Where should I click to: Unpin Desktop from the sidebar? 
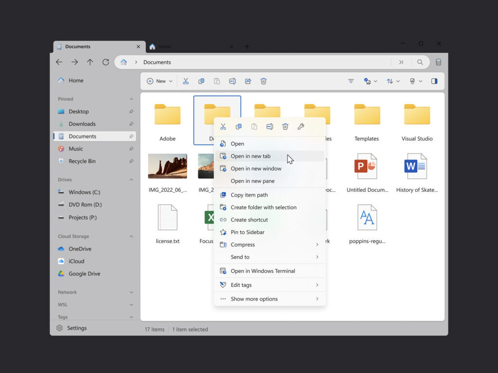(131, 112)
